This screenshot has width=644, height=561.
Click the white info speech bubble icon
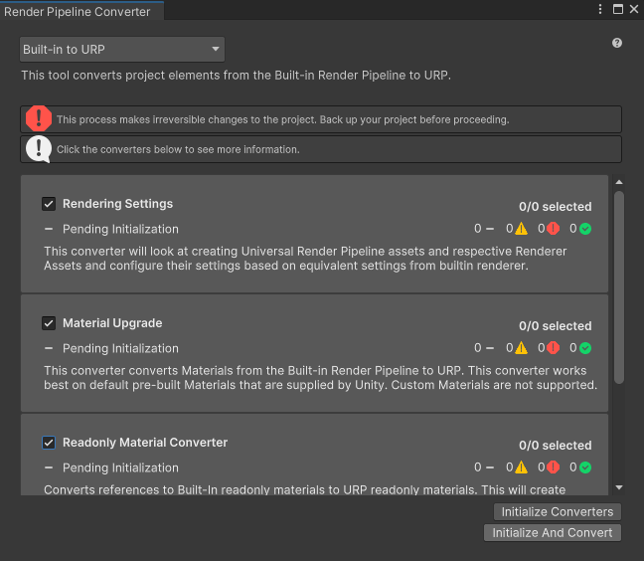[39, 149]
